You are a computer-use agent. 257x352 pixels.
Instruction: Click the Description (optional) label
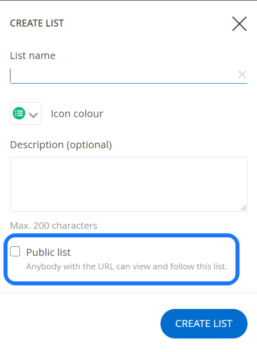(x=61, y=145)
